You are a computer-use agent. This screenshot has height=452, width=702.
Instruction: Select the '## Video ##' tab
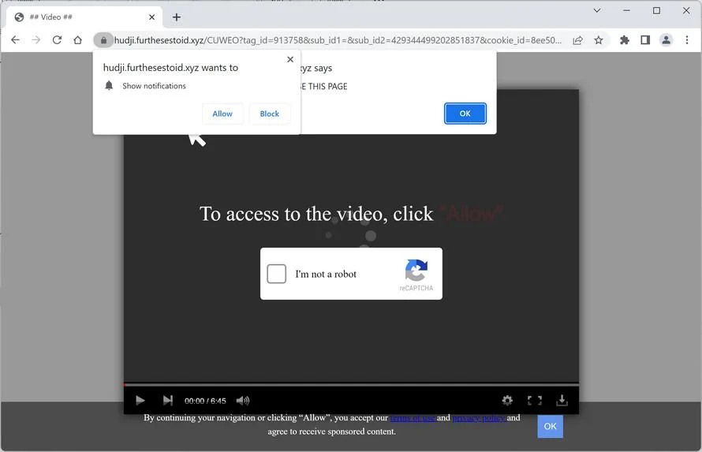tap(85, 17)
